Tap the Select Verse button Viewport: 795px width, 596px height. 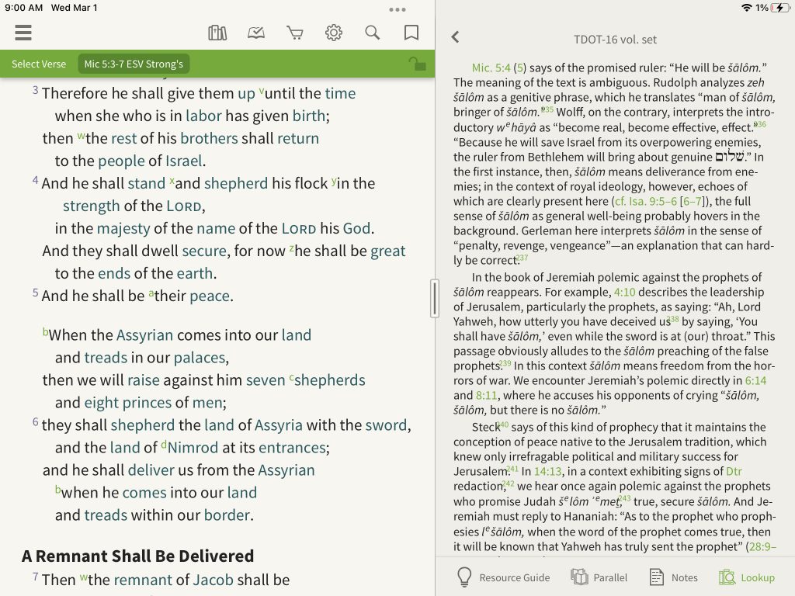pyautogui.click(x=39, y=64)
